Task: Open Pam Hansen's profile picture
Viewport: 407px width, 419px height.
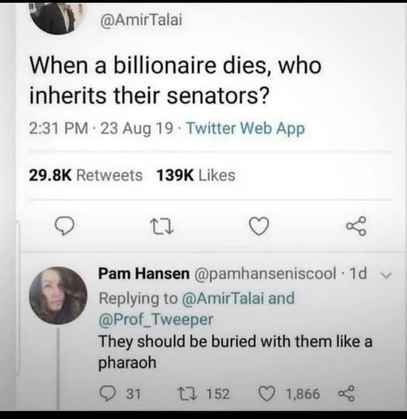Action: click(58, 296)
